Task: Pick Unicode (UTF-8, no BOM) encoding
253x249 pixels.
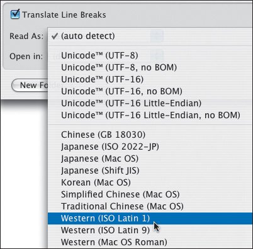Action: point(150,67)
